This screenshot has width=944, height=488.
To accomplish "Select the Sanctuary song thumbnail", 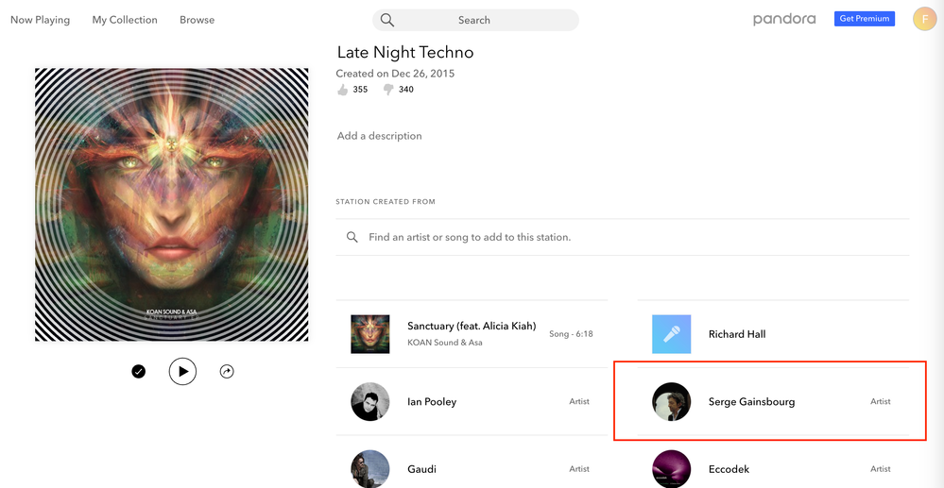I will 369,334.
